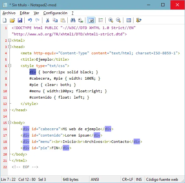The width and height of the screenshot is (185, 183).
Task: Open the scheme selection list icon
Action: 101,20
